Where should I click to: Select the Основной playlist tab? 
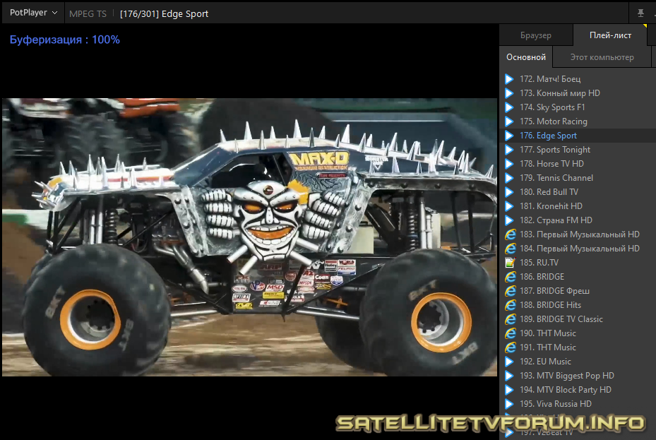click(526, 57)
